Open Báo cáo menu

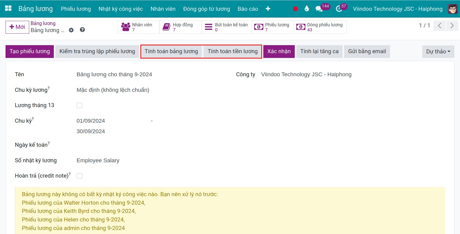click(248, 9)
